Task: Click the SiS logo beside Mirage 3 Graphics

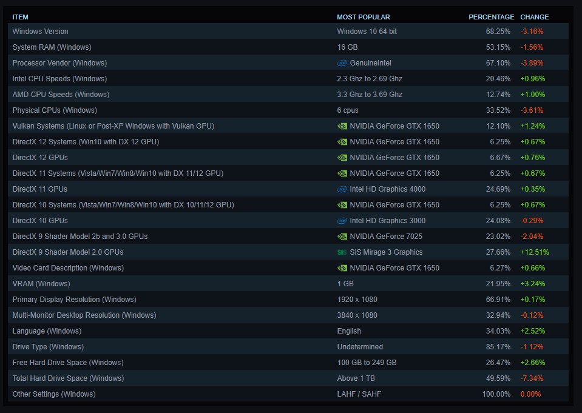Action: [x=342, y=252]
